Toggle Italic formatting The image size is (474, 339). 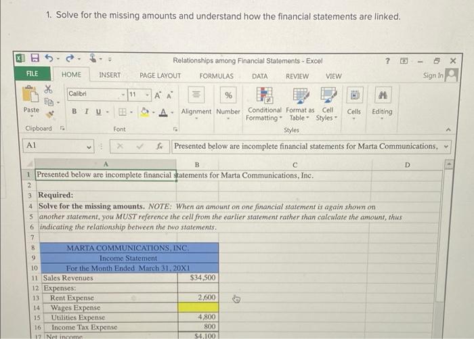[x=87, y=112]
